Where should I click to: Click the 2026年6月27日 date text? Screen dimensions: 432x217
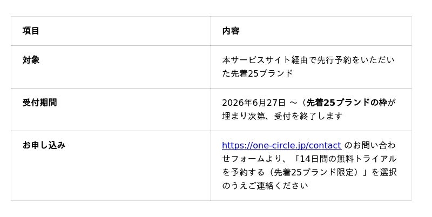[254, 103]
